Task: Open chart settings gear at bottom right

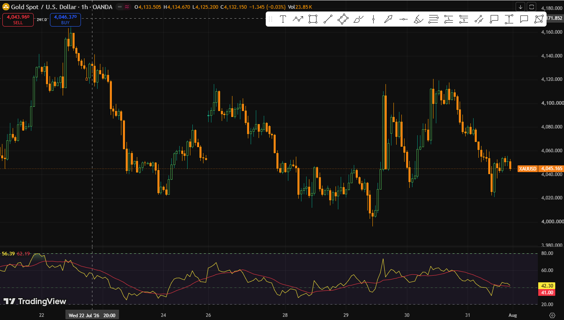Action: click(552, 315)
